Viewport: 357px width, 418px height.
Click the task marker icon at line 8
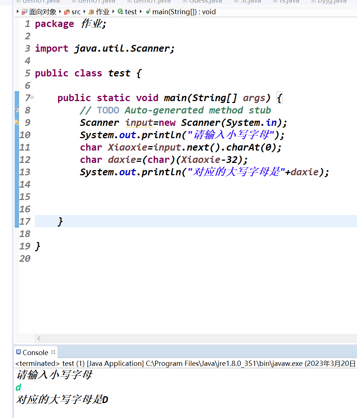click(x=17, y=110)
